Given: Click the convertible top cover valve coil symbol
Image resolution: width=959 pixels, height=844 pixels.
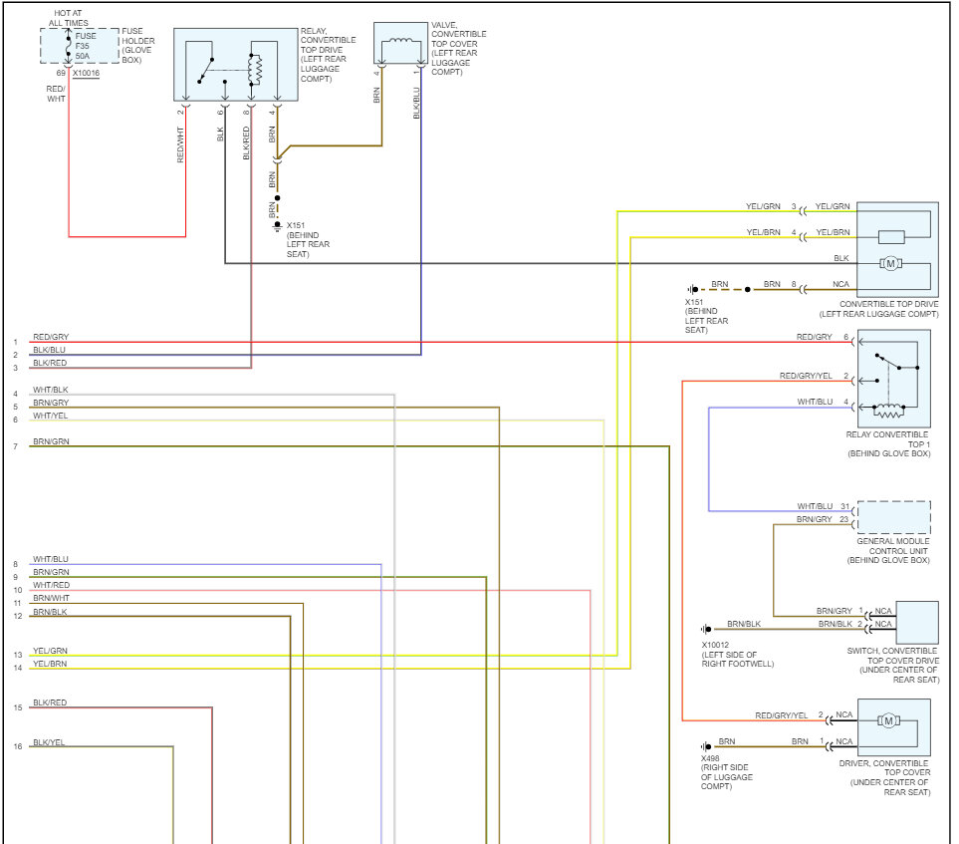Looking at the screenshot, I should click(x=401, y=42).
